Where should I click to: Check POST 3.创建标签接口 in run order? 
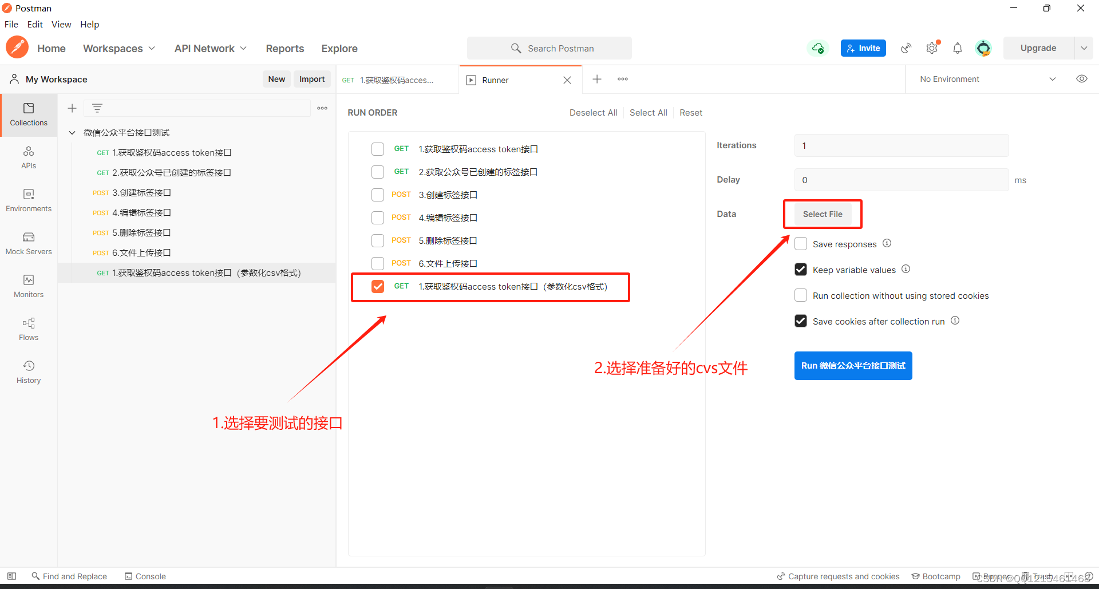coord(378,195)
